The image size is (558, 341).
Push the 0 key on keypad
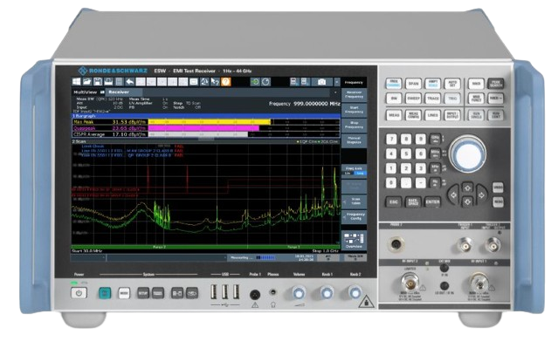391,183
